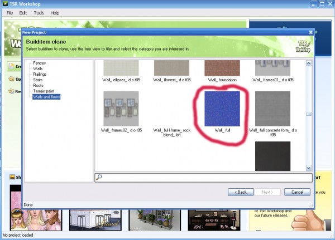Select the Wall_frames02 thumbnail

pyautogui.click(x=122, y=109)
